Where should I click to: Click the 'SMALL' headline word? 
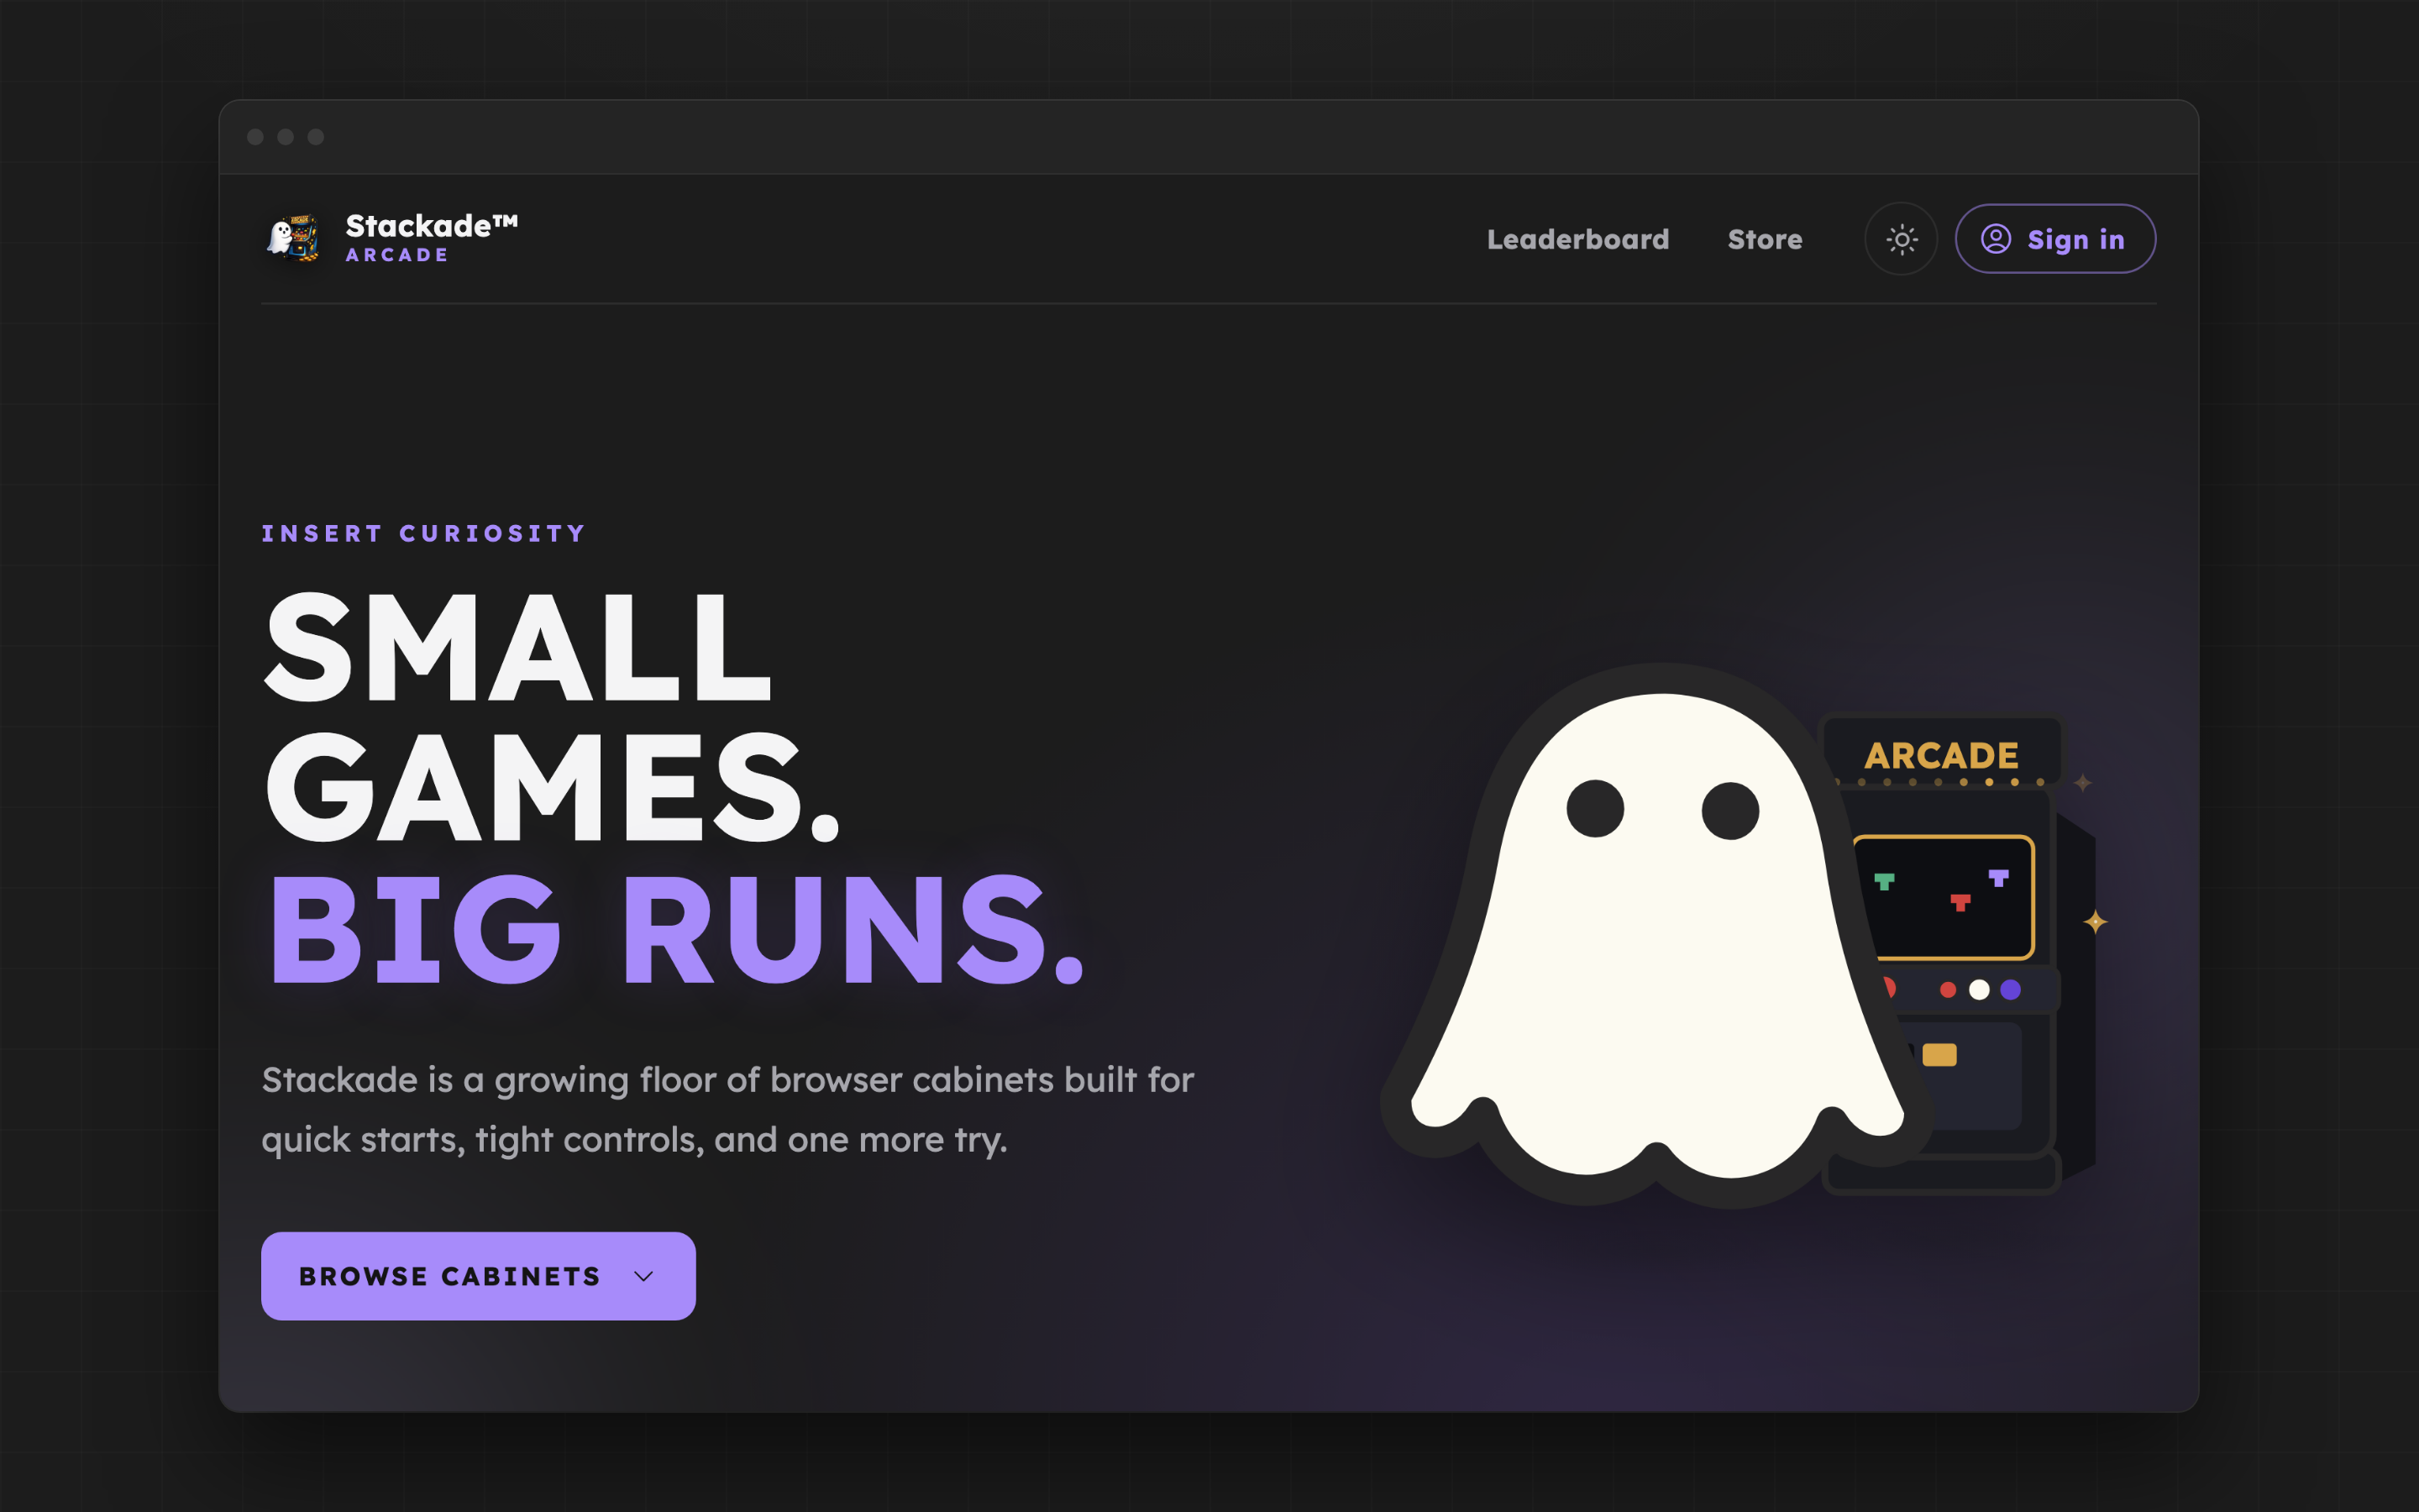click(x=517, y=647)
